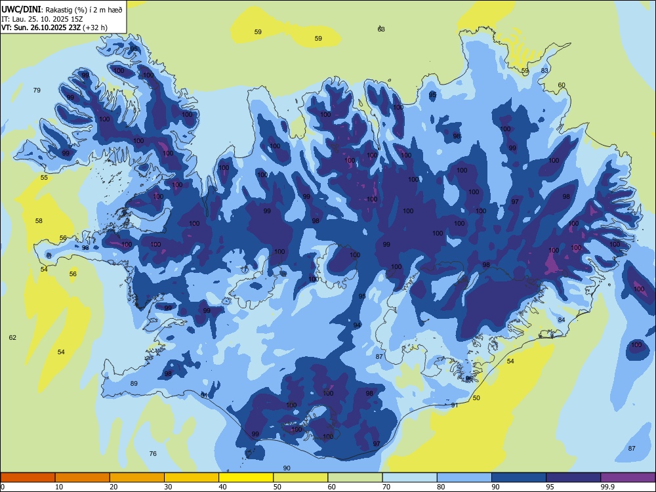656x492 pixels.
Task: Click the 70–80 pale blue legend swatch
Action: click(x=409, y=478)
